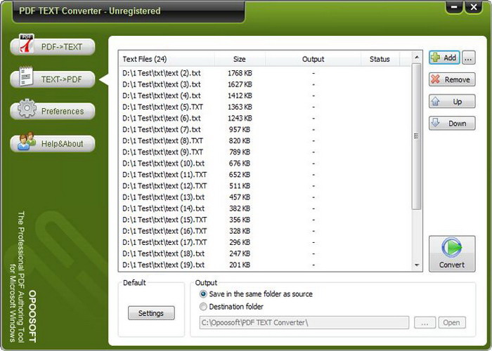This screenshot has width=492, height=351.
Task: Sort by Text Files column header
Action: click(x=167, y=59)
